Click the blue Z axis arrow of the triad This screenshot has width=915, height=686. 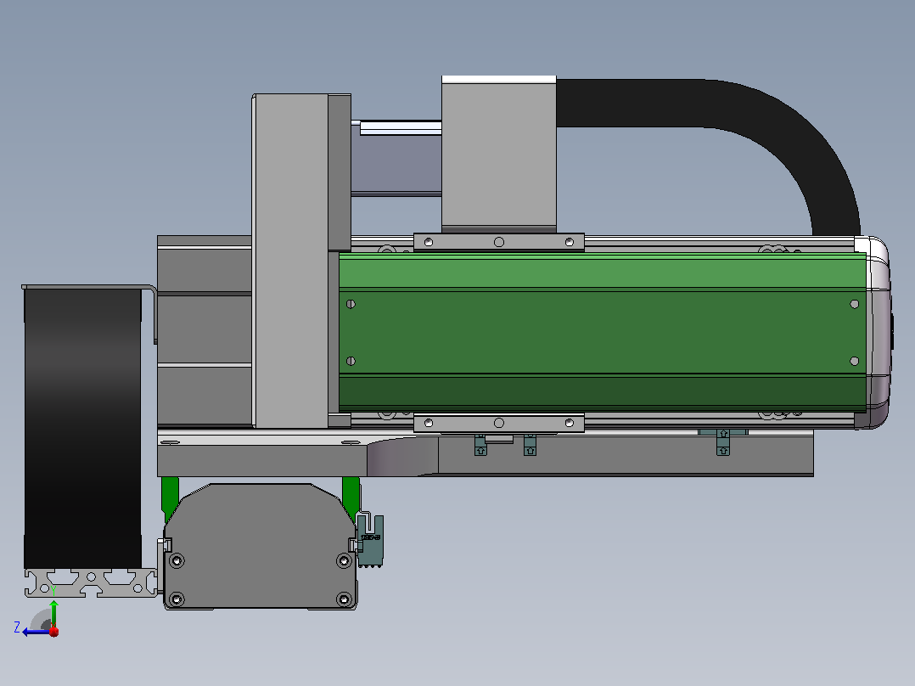pyautogui.click(x=36, y=632)
